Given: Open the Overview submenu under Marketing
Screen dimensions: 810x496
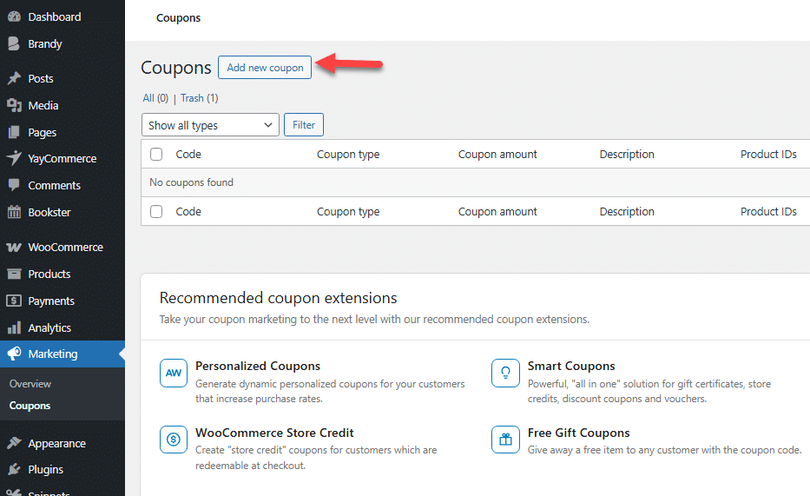Looking at the screenshot, I should pyautogui.click(x=30, y=384).
